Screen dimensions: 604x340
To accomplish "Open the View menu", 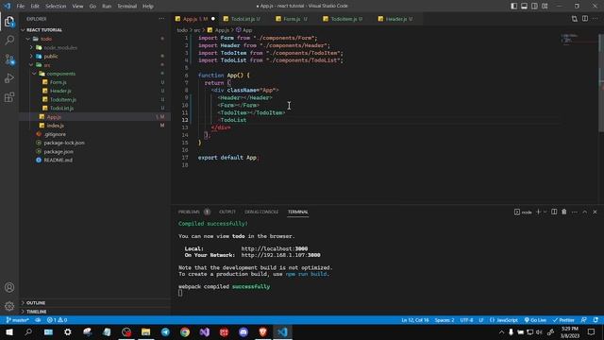I will click(77, 7).
